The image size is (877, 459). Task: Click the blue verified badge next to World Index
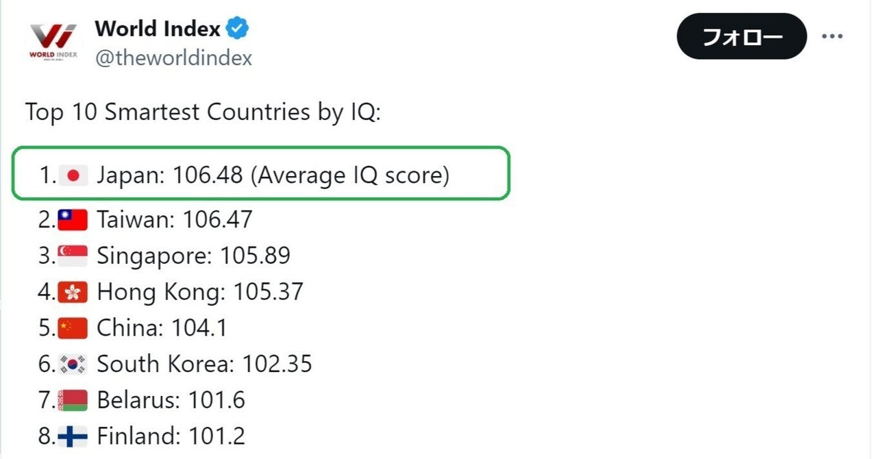(238, 28)
